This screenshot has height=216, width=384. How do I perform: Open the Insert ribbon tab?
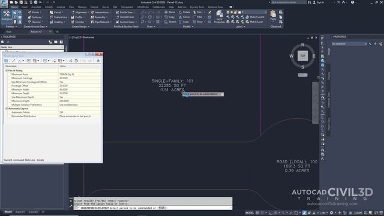[x=25, y=7]
